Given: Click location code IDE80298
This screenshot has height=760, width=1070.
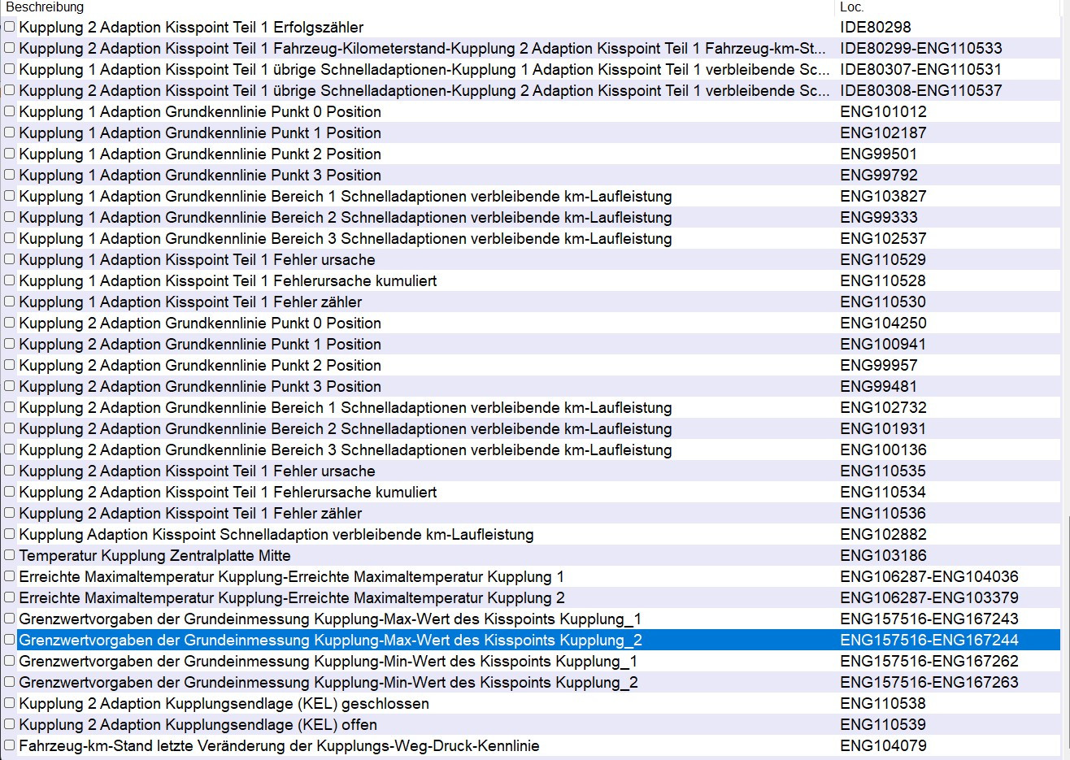Looking at the screenshot, I should (876, 27).
